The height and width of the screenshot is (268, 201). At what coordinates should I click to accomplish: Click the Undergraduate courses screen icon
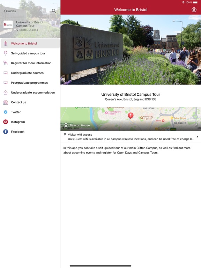point(6,73)
